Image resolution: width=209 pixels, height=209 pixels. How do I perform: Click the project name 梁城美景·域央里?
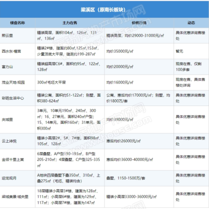pos(15,197)
